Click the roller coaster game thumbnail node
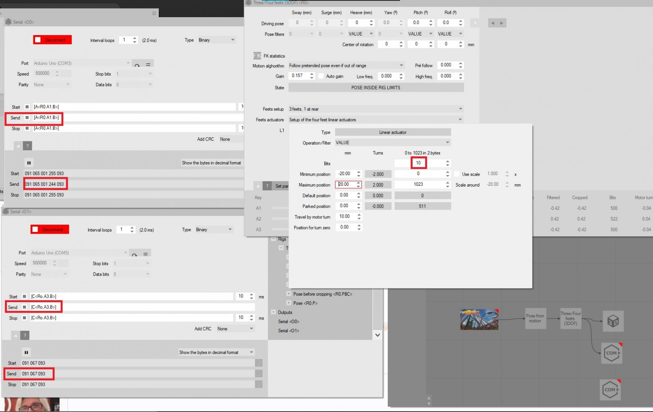 pos(479,319)
